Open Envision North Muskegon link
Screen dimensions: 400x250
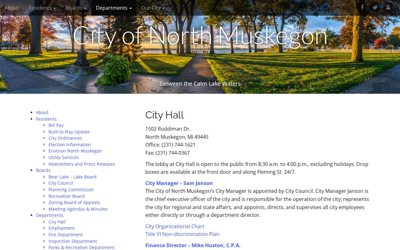[x=75, y=151]
